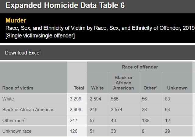Click the 3,299 total cell

coord(76,99)
